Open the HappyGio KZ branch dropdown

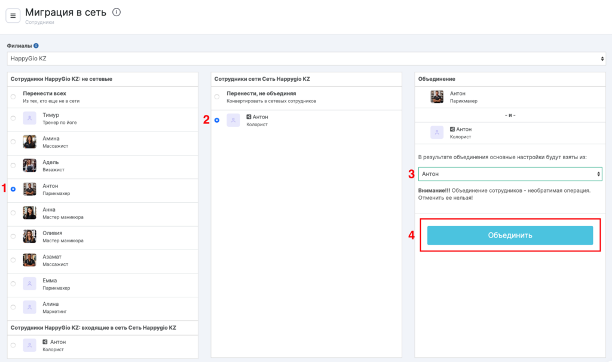tap(306, 59)
